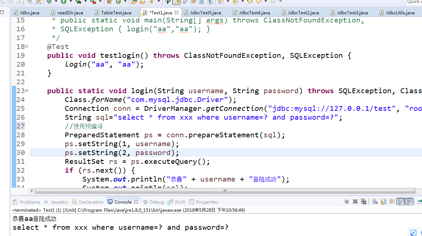Open the Debug view tab
Image resolution: width=422 pixels, height=236 pixels.
(x=153, y=202)
